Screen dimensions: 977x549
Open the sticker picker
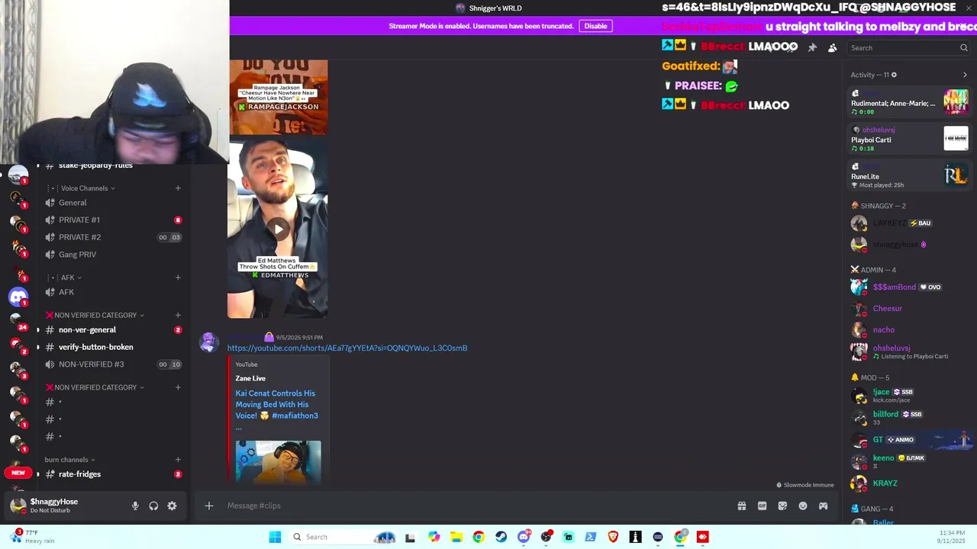782,506
